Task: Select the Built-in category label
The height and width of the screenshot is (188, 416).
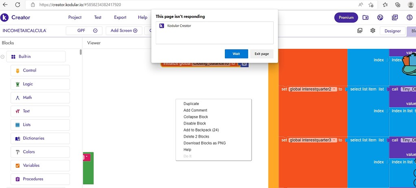Action: click(25, 57)
